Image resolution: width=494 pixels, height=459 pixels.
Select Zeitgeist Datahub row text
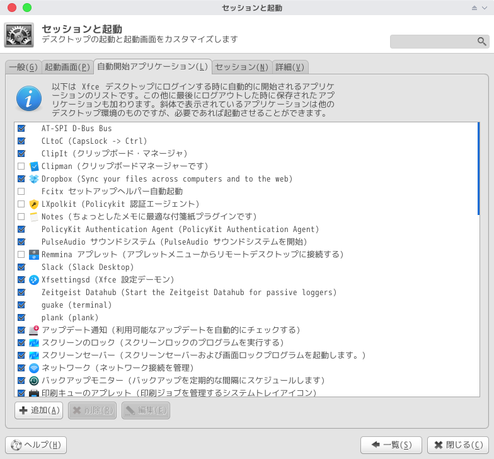[x=189, y=293]
